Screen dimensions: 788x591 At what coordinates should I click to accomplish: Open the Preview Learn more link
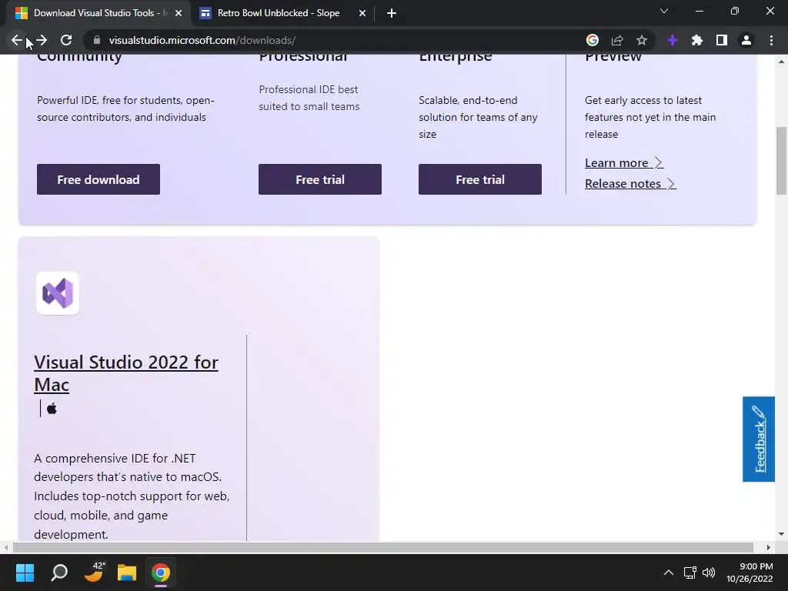pyautogui.click(x=623, y=163)
